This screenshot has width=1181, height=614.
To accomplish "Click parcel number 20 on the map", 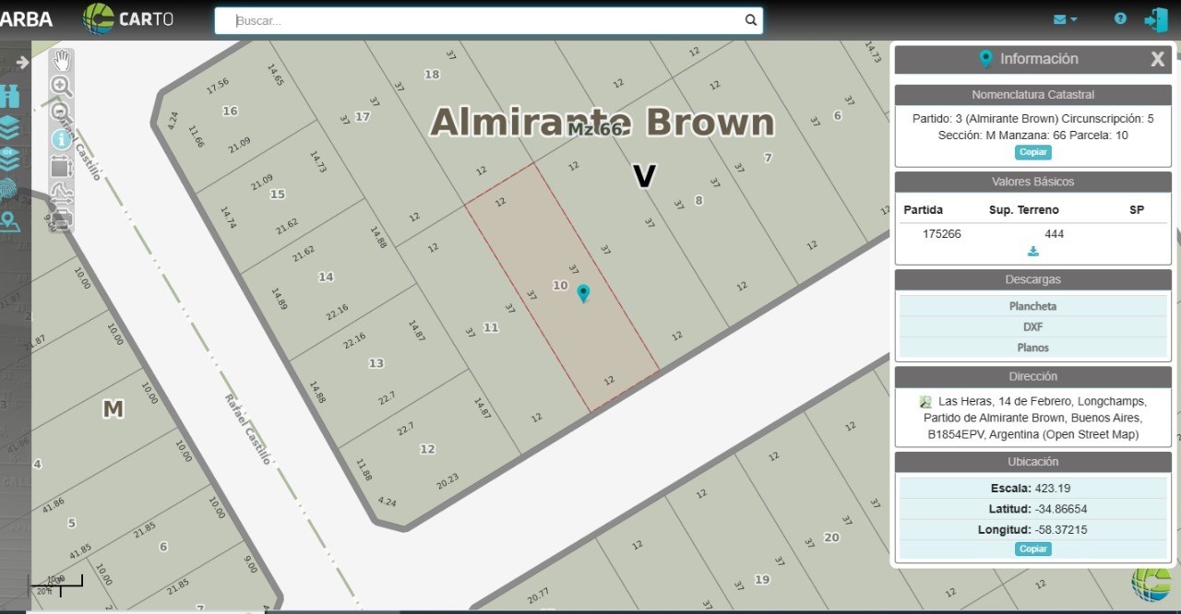I will pos(831,537).
